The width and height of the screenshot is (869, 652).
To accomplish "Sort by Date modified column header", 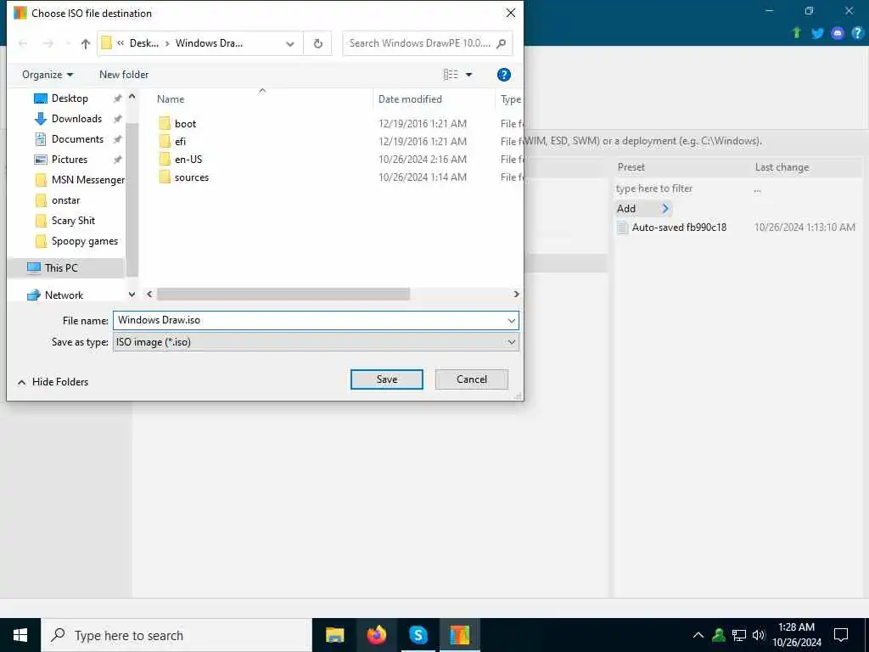I will tap(410, 99).
